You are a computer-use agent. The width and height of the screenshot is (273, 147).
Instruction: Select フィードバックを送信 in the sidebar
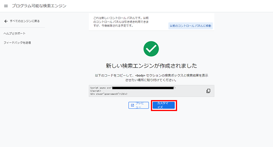(x=17, y=43)
